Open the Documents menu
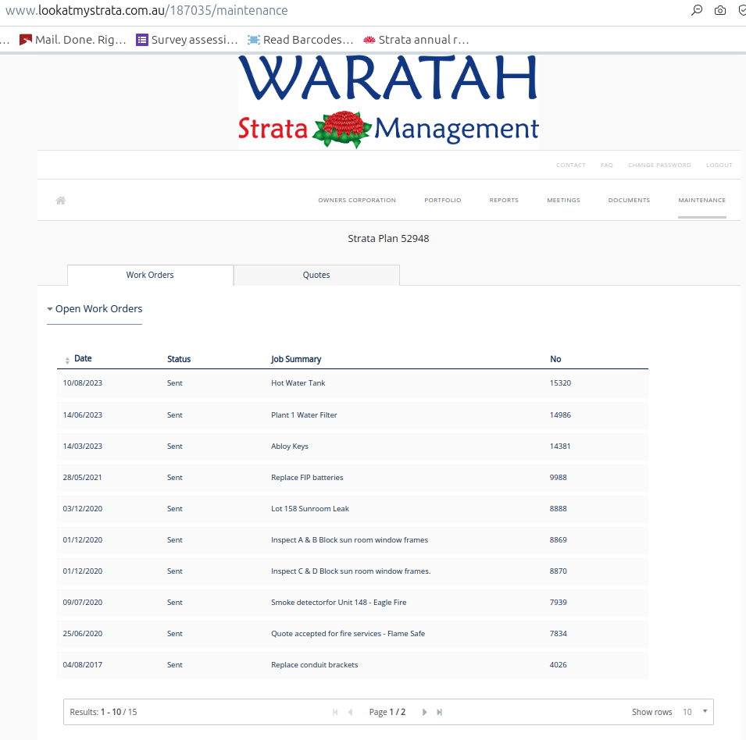Image resolution: width=746 pixels, height=740 pixels. [629, 200]
